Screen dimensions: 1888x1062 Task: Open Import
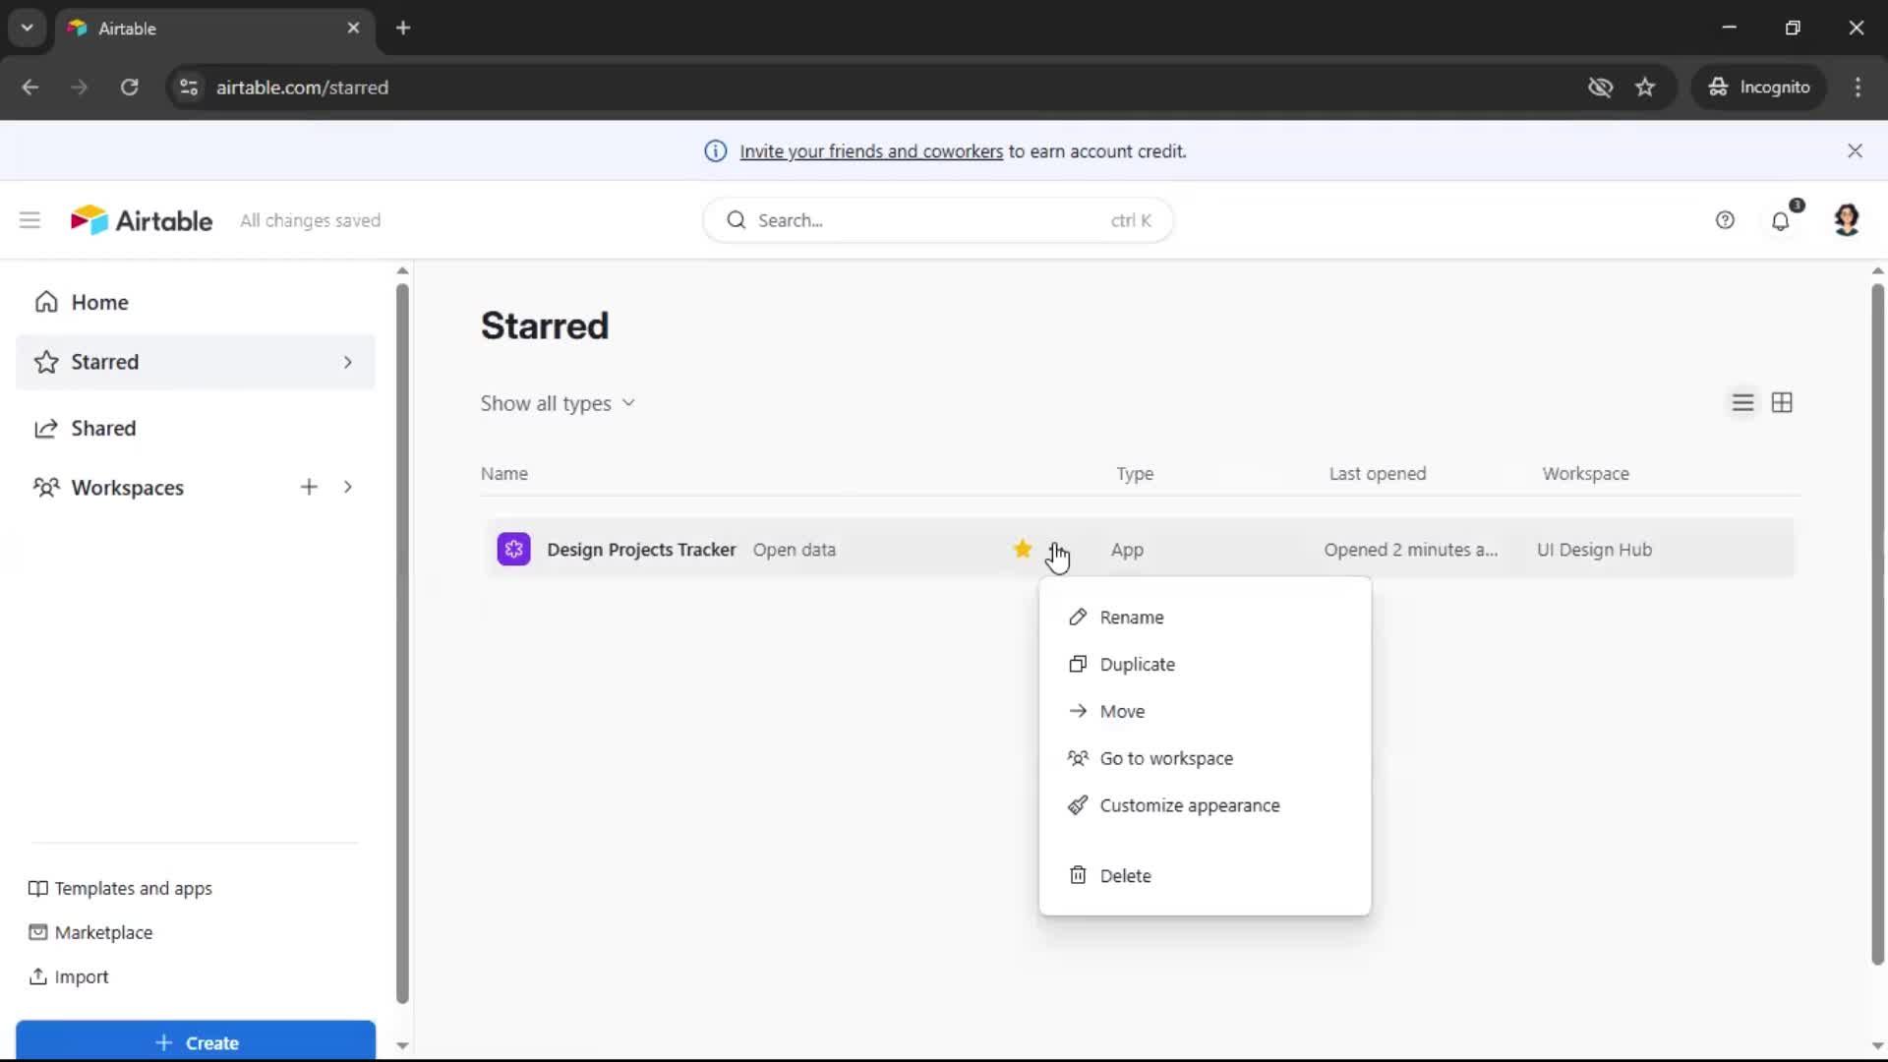coord(68,976)
